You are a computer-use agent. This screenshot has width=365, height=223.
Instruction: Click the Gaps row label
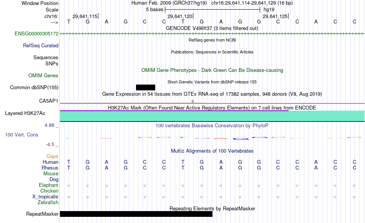point(52,156)
